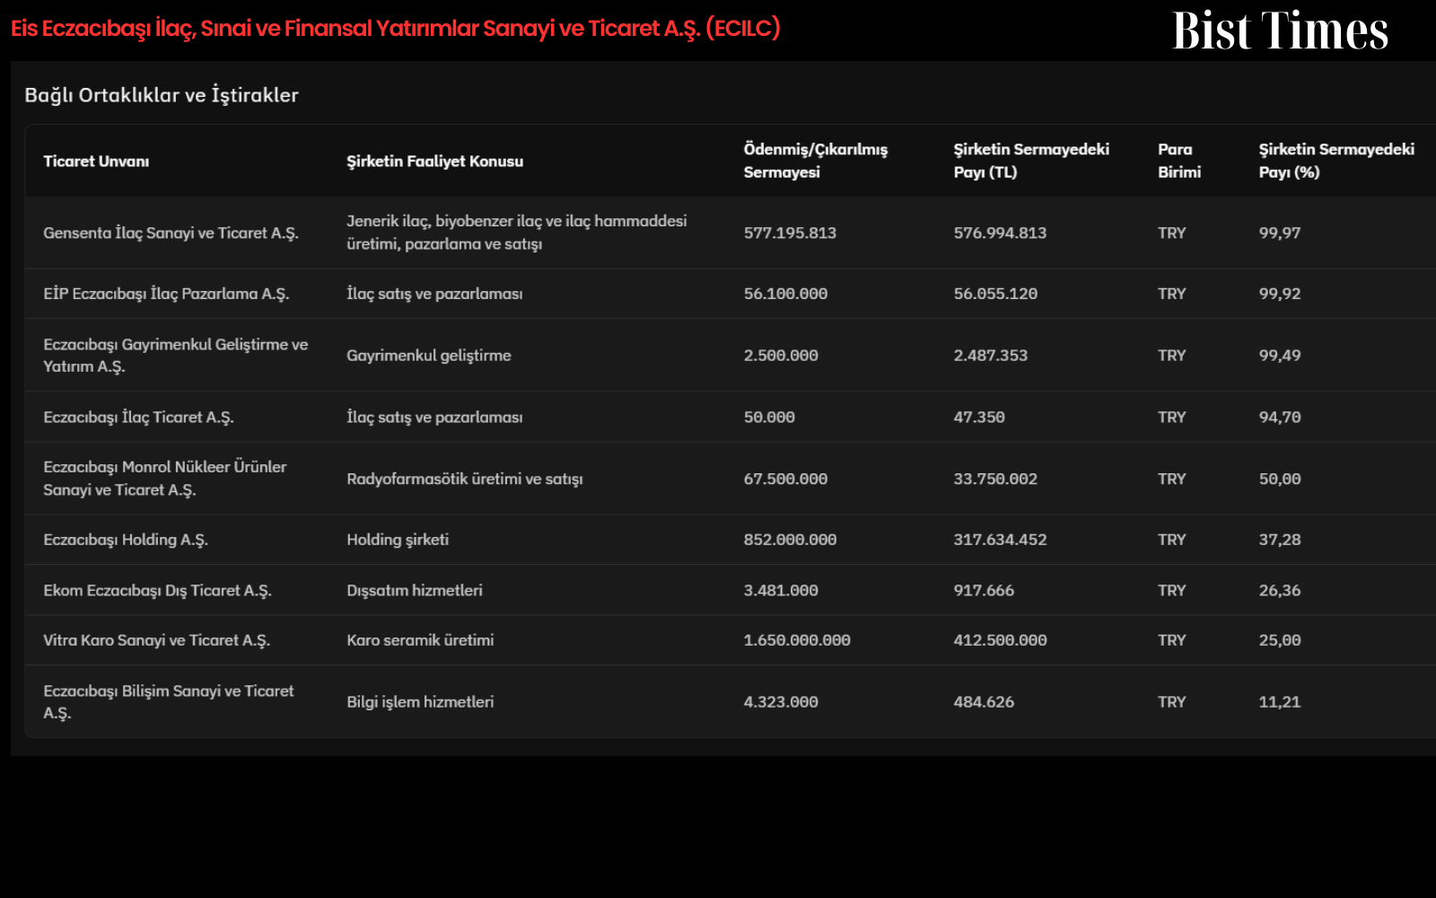The width and height of the screenshot is (1436, 898).
Task: Click share value 576.994.813
Action: (1000, 233)
